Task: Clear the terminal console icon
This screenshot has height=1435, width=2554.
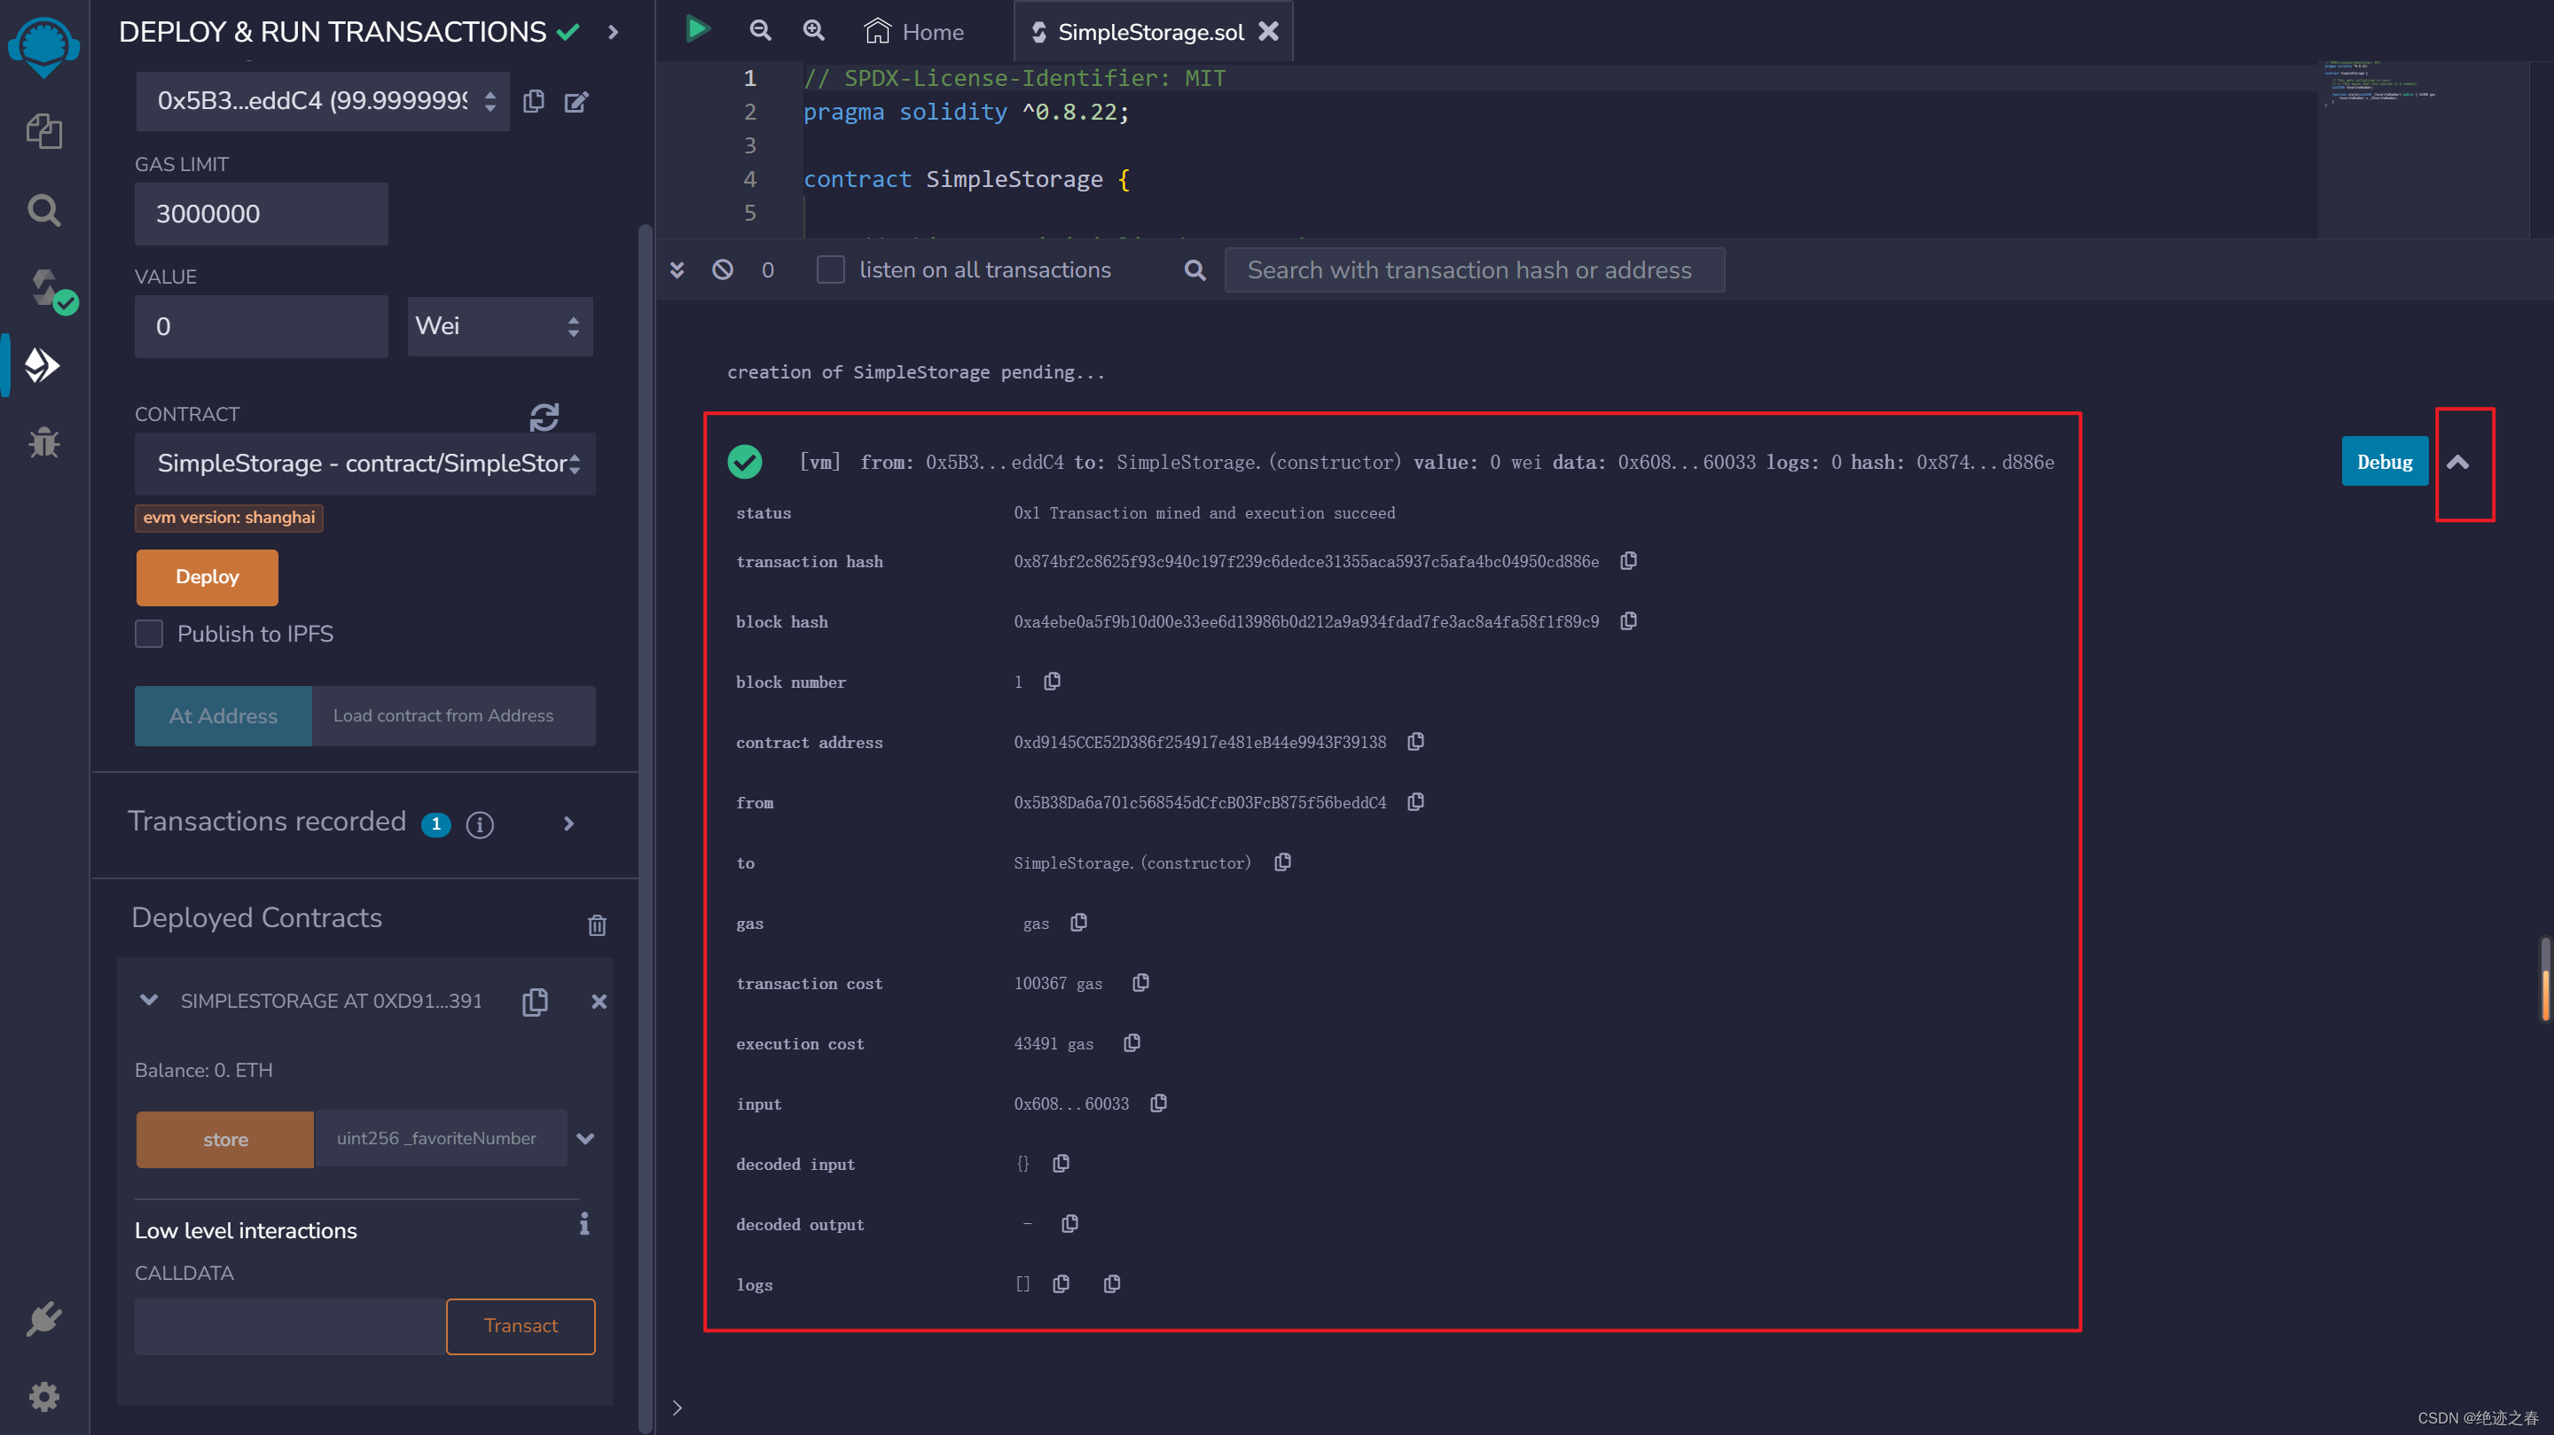Action: (x=723, y=269)
